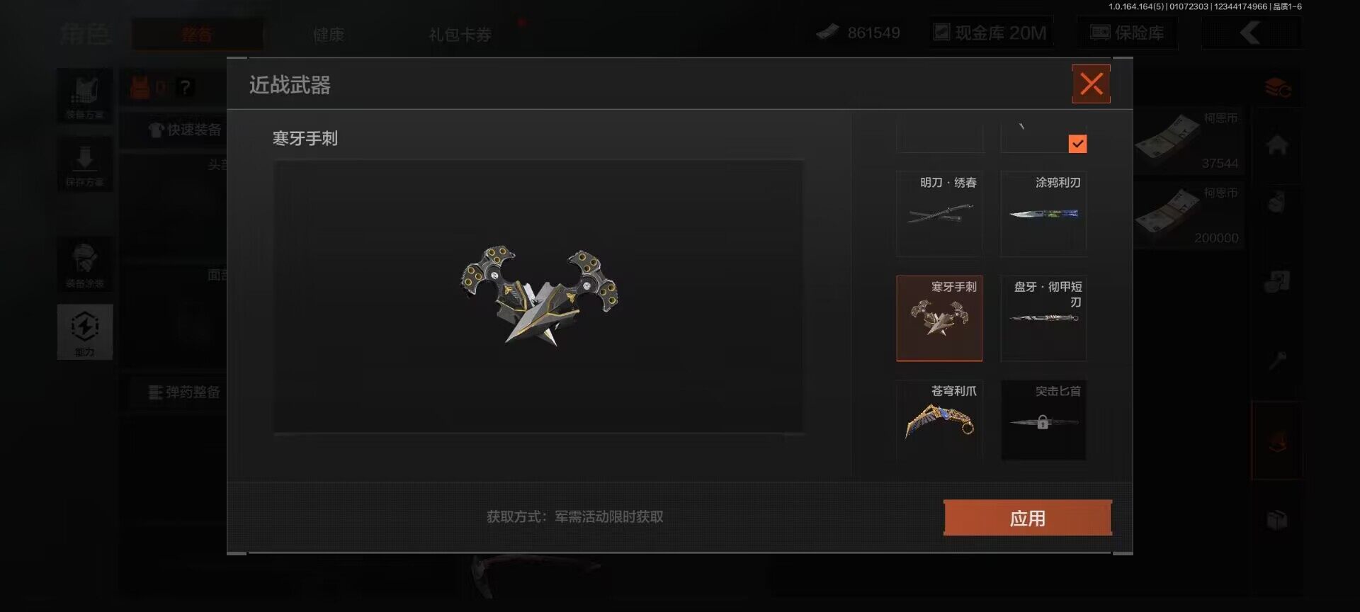Viewport: 1360px width, 612px height.
Task: Choose the 涂鸦利刃 knife skin
Action: (x=1043, y=214)
